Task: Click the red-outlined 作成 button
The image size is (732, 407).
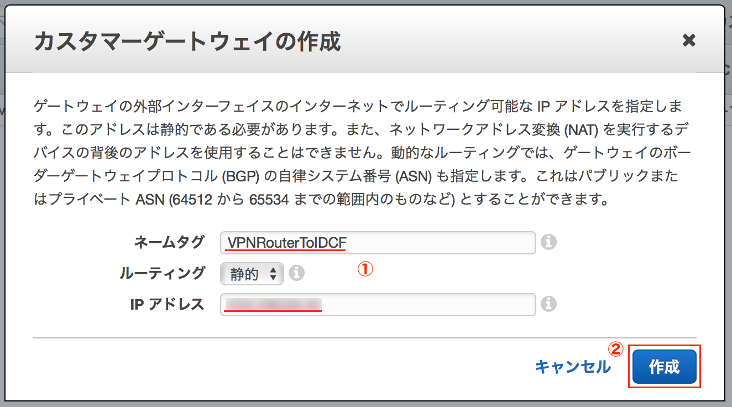Action: tap(665, 366)
